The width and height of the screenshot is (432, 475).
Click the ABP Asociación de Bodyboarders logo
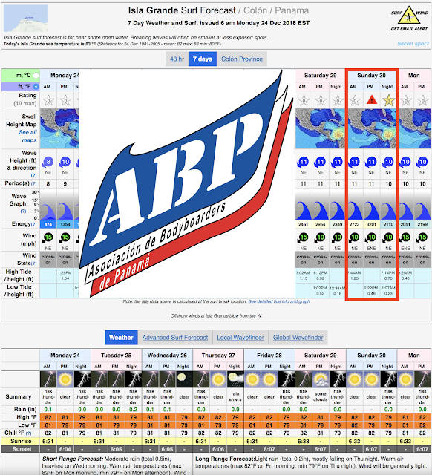[x=186, y=183]
